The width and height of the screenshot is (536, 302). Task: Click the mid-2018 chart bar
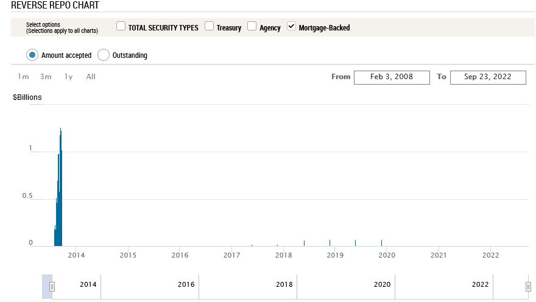point(304,243)
